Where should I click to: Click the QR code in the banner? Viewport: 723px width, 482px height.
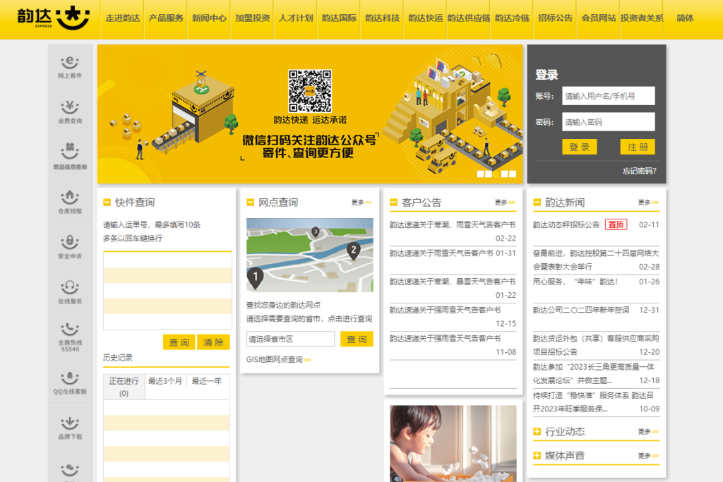[x=310, y=91]
